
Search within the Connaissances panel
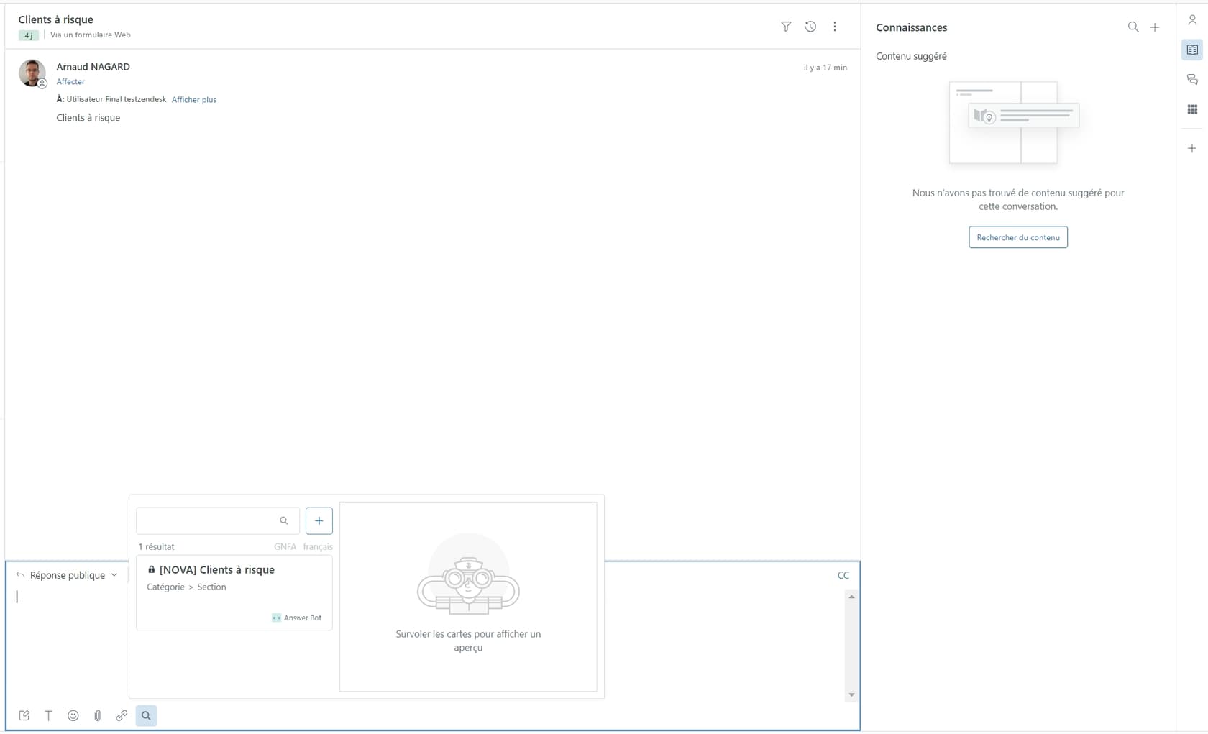(x=1132, y=27)
